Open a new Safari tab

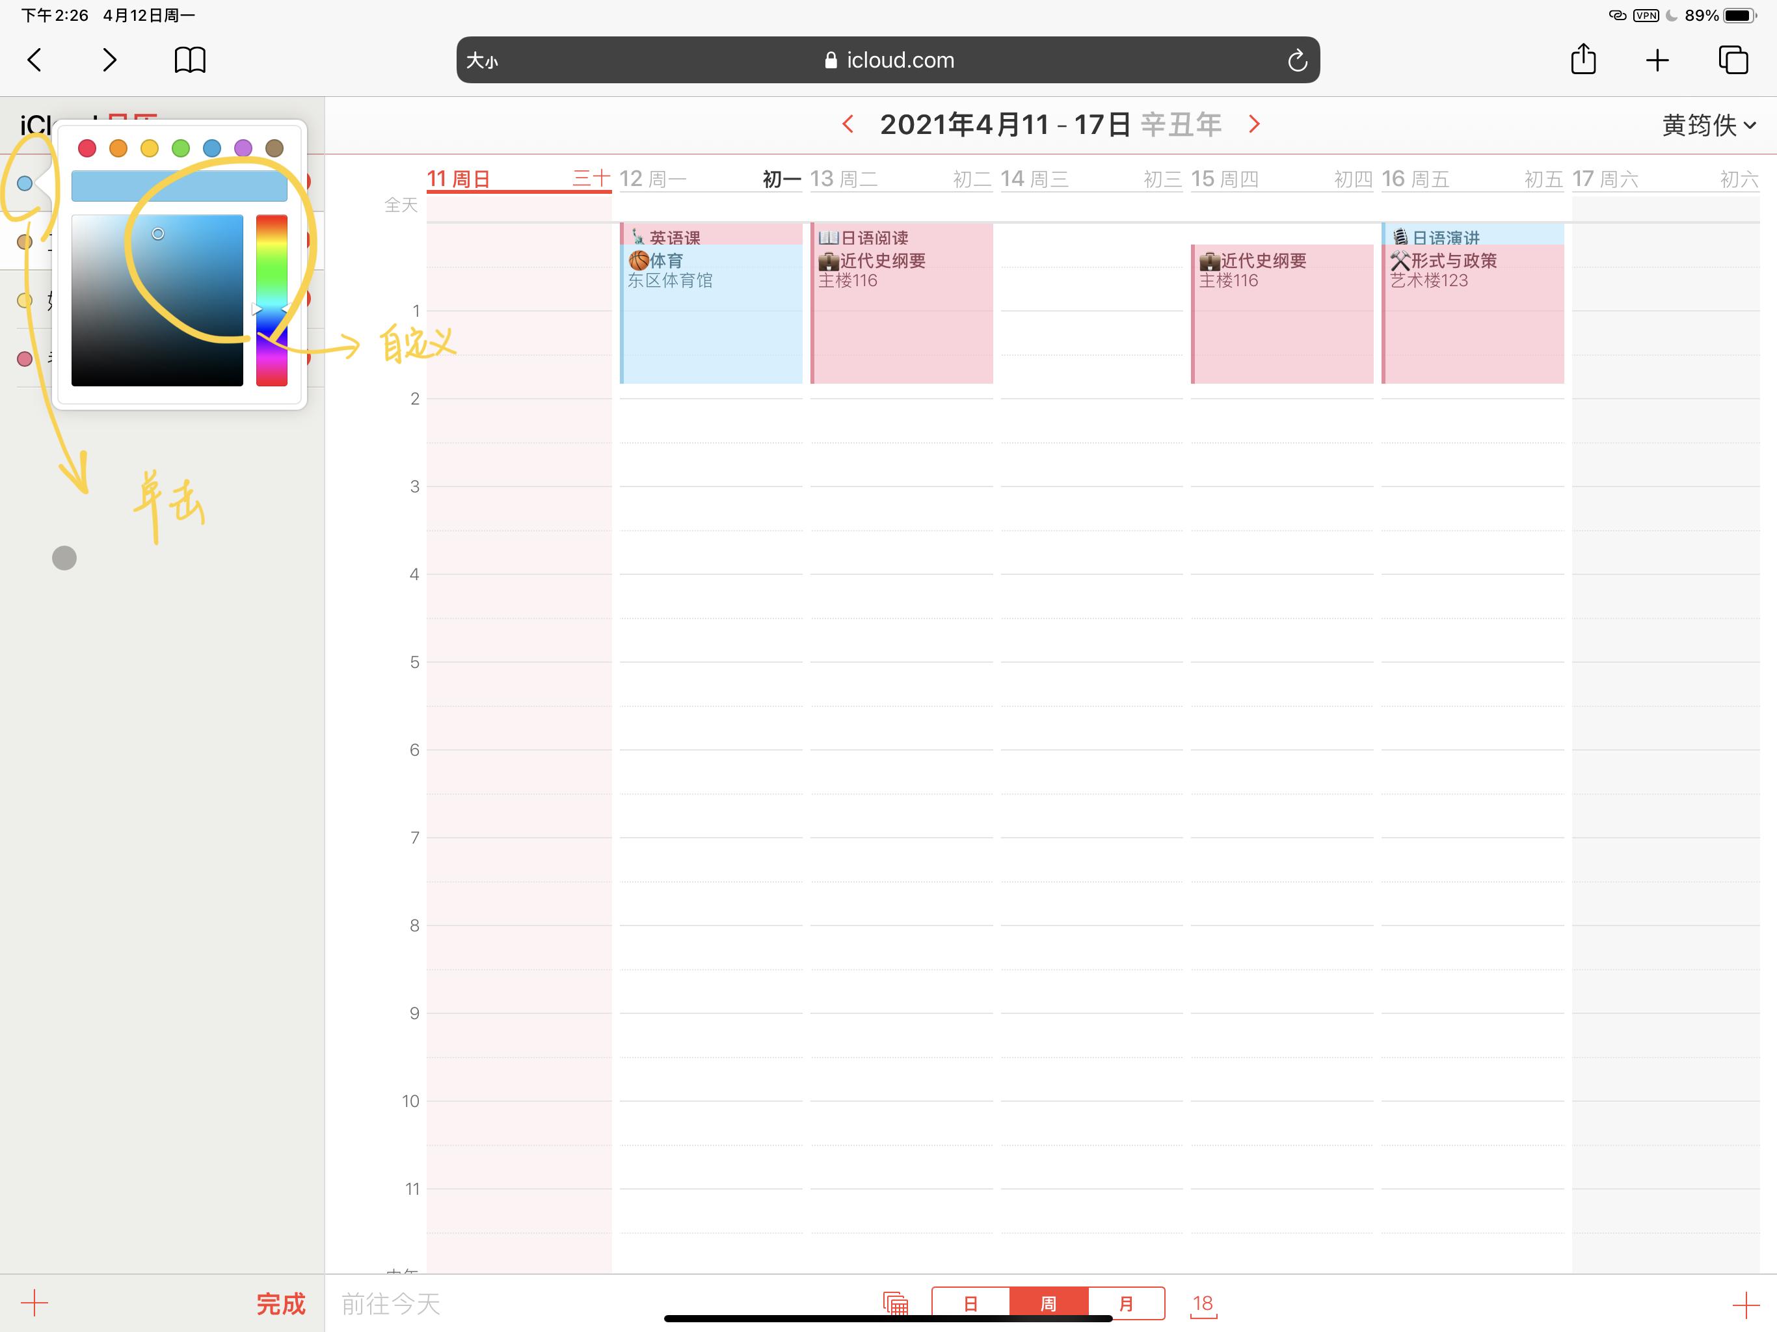pos(1657,59)
